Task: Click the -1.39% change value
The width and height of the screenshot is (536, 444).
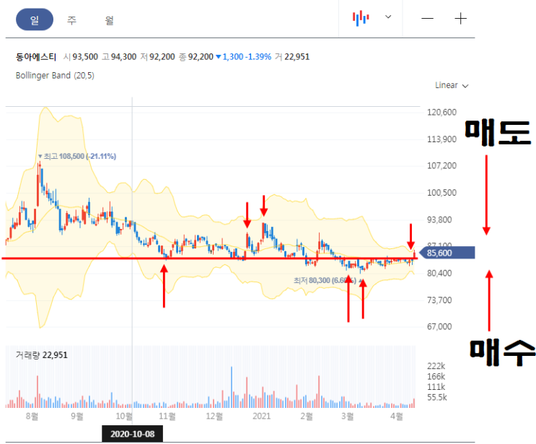Action: click(258, 57)
